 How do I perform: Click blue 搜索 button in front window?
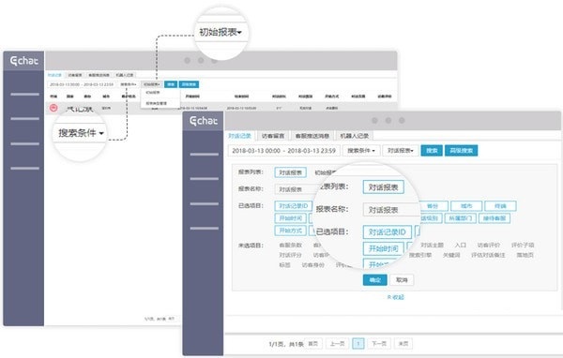tap(432, 151)
